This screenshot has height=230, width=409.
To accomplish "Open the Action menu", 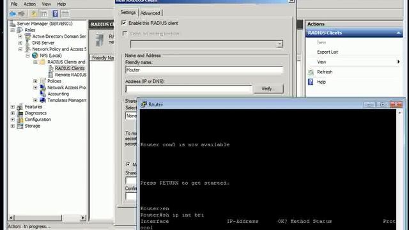I will 29,4.
